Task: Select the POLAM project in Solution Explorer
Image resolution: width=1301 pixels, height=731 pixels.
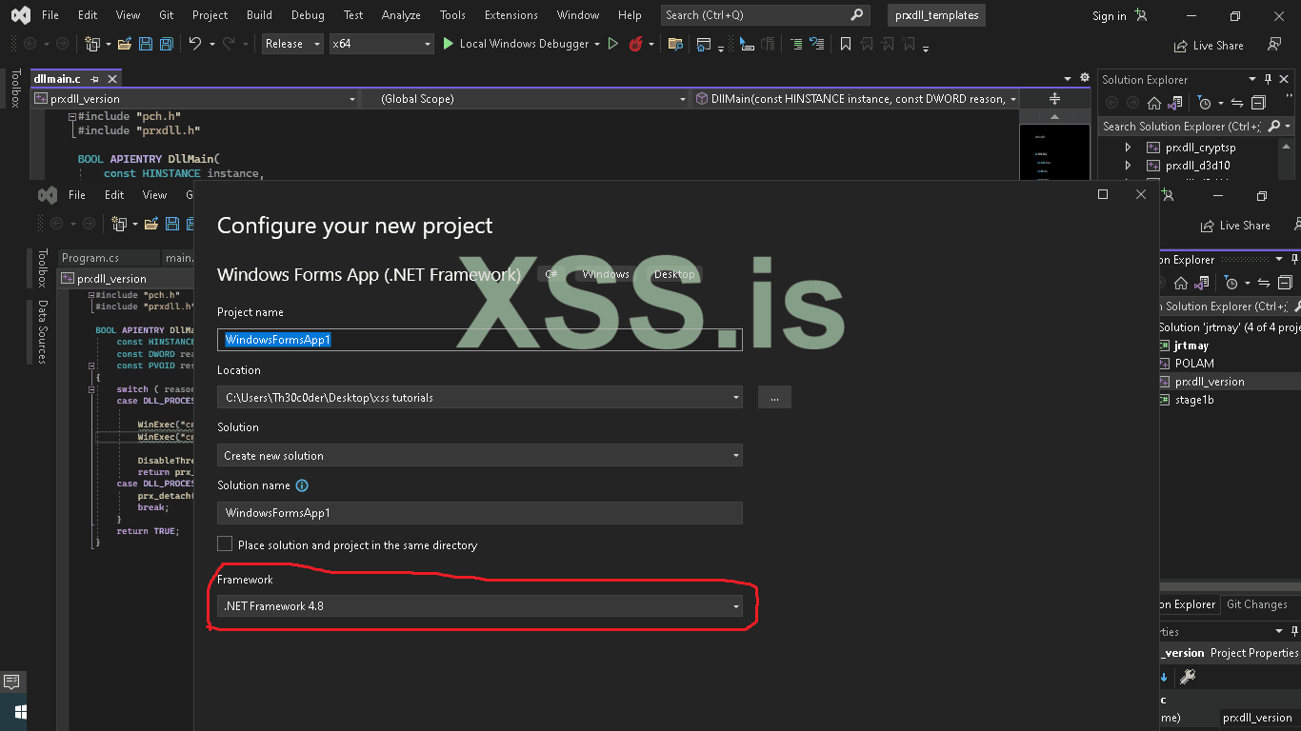Action: coord(1194,364)
